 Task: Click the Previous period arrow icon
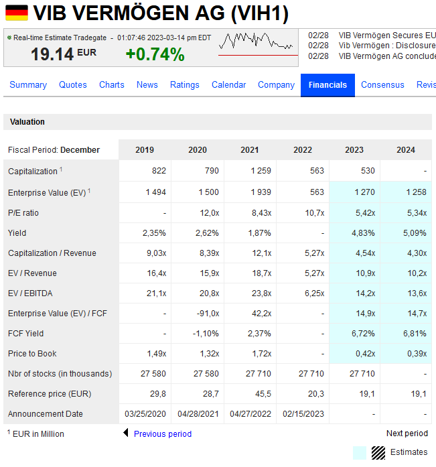(126, 433)
